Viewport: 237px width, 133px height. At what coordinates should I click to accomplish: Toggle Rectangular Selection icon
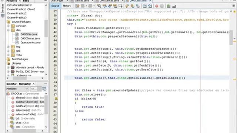[120, 6]
